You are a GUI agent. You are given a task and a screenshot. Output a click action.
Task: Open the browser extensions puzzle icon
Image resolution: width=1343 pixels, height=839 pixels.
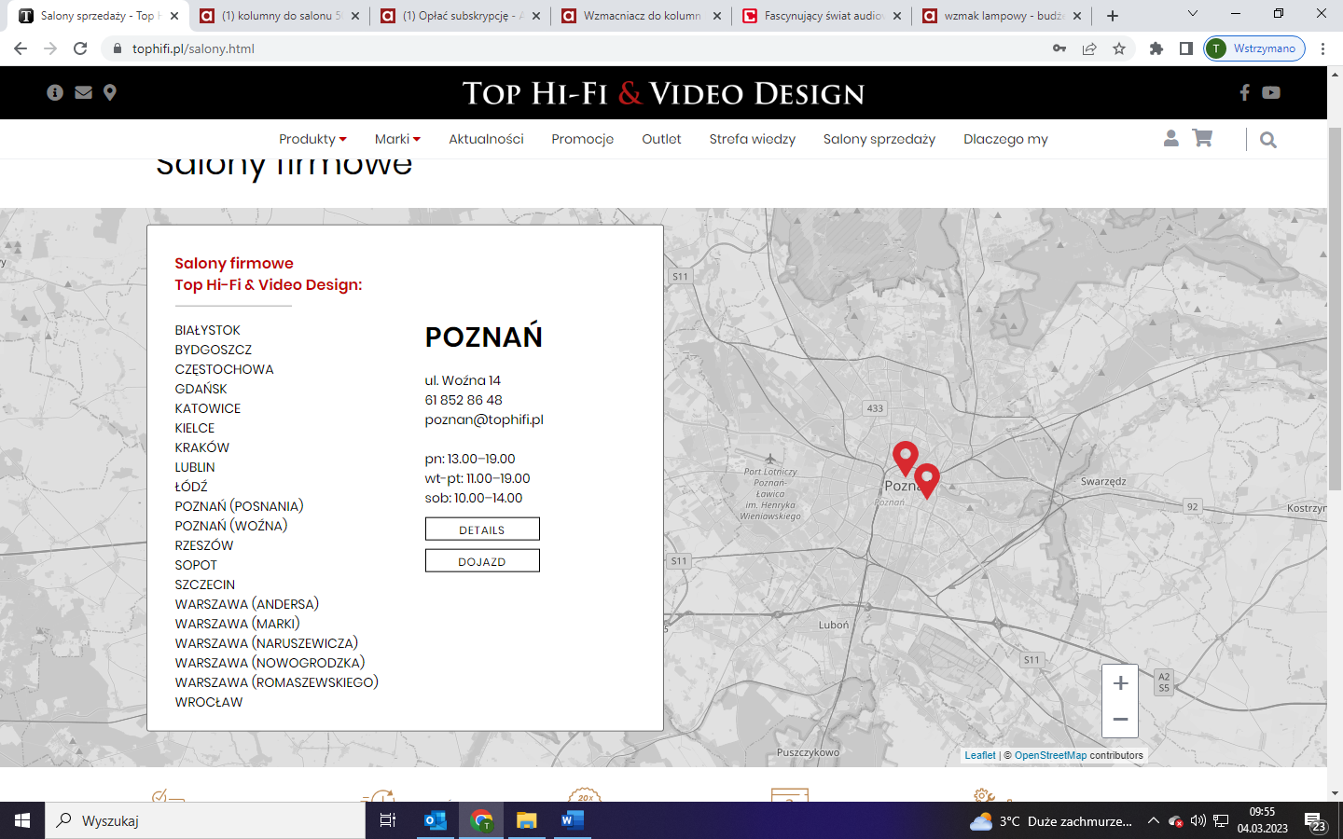(x=1156, y=48)
